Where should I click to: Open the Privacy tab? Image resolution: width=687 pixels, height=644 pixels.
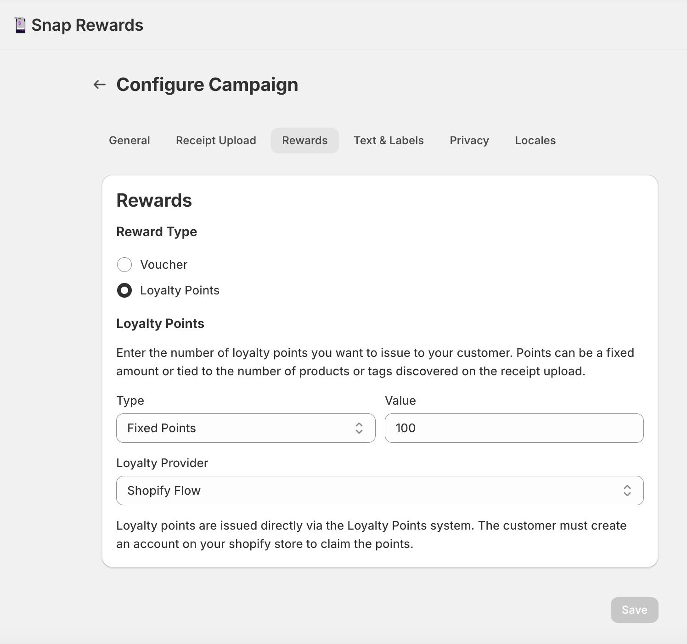click(x=469, y=141)
